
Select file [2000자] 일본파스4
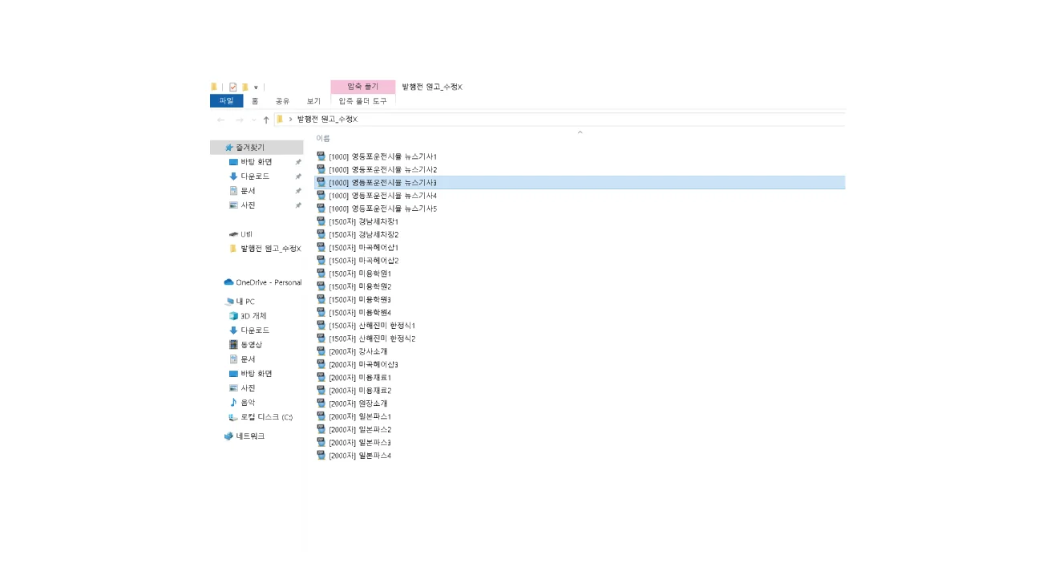pos(360,456)
